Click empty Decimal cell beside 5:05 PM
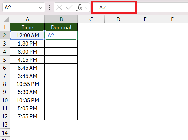This screenshot has width=188, height=140. coord(61,108)
